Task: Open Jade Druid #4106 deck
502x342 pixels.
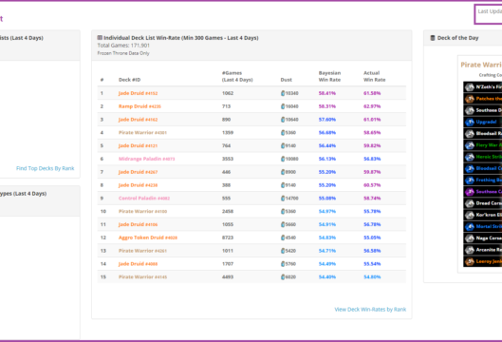Action: tap(138, 225)
